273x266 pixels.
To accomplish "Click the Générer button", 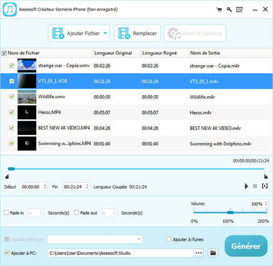I will click(x=246, y=246).
